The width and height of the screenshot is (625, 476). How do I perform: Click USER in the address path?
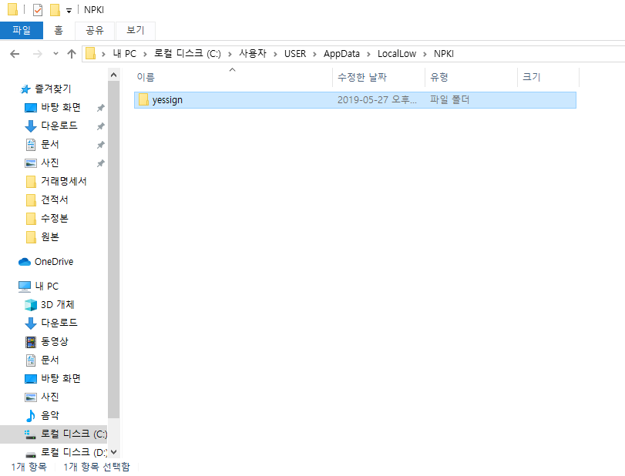(295, 54)
